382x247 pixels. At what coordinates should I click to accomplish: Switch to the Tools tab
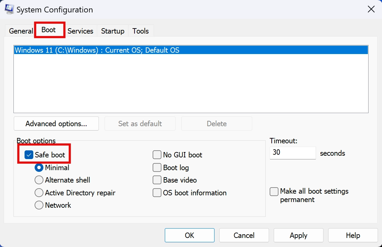click(141, 31)
